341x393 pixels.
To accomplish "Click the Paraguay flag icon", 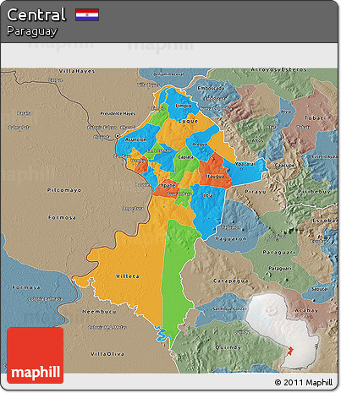I will [87, 15].
